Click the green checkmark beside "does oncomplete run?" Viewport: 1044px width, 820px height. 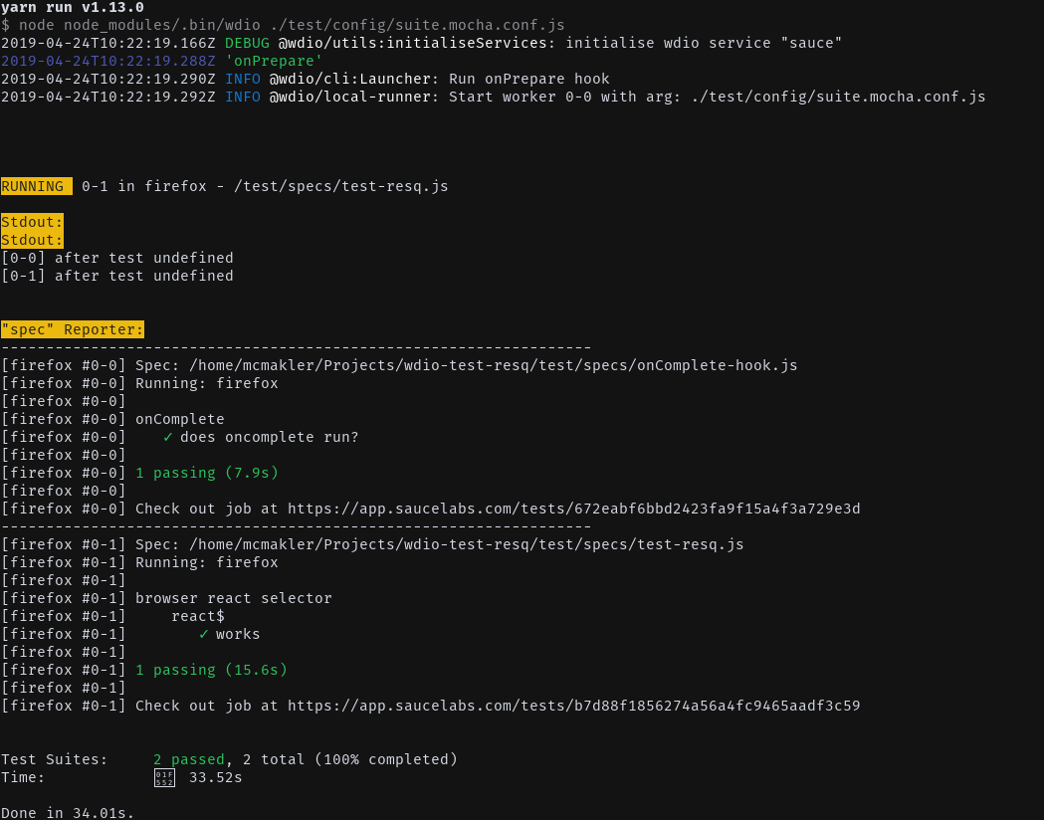point(168,437)
